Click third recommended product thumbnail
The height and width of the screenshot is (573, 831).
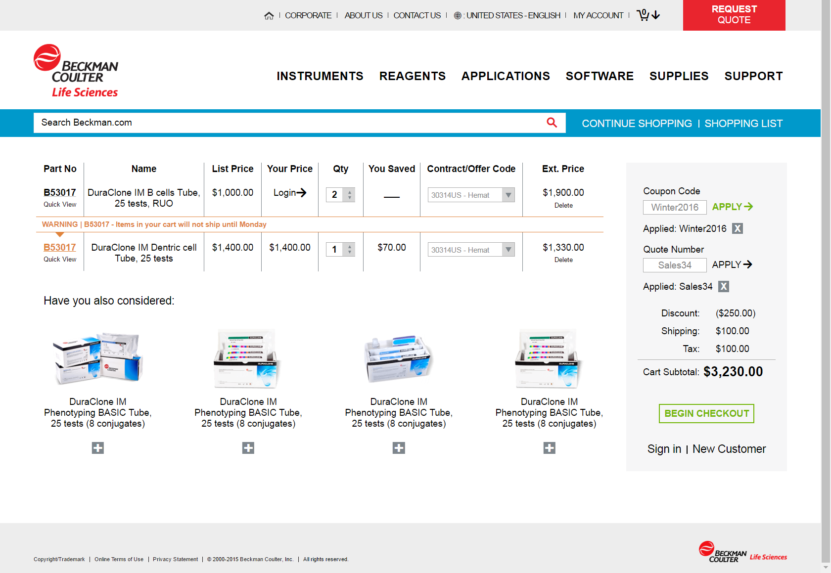coord(399,359)
